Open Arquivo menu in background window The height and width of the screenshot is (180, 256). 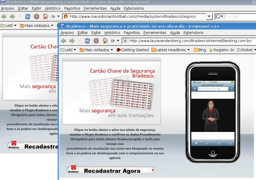click(x=8, y=8)
